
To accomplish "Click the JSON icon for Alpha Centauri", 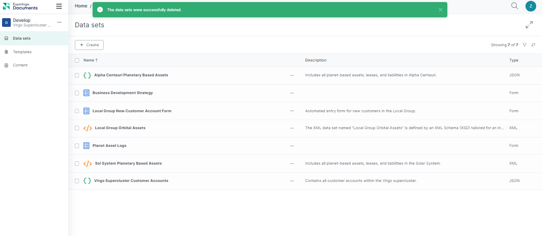I will 87,76.
